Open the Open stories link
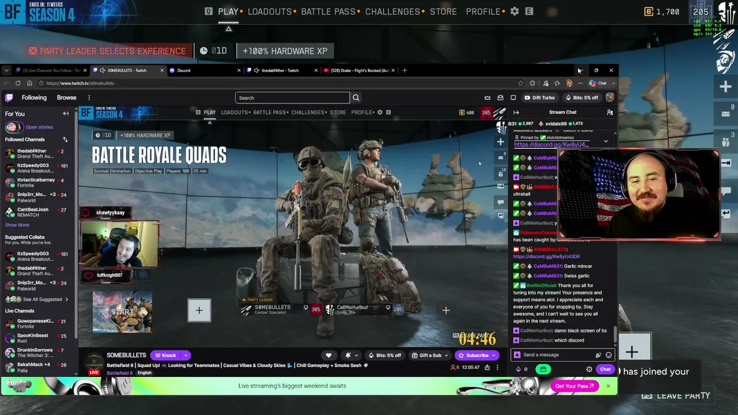Screen dimensions: 738x415 pyautogui.click(x=39, y=127)
